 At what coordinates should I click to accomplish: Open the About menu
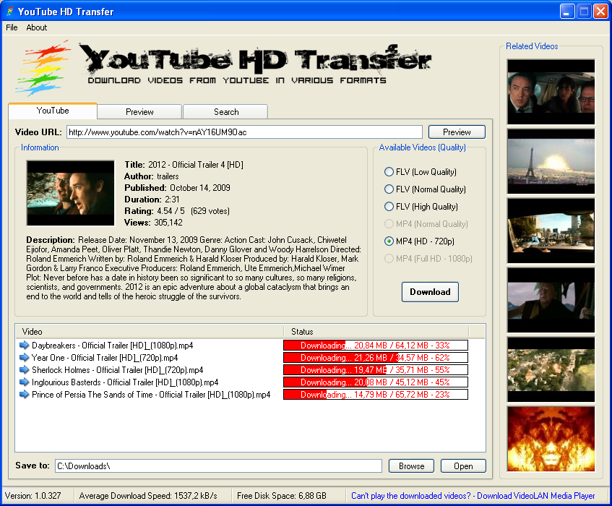[37, 27]
